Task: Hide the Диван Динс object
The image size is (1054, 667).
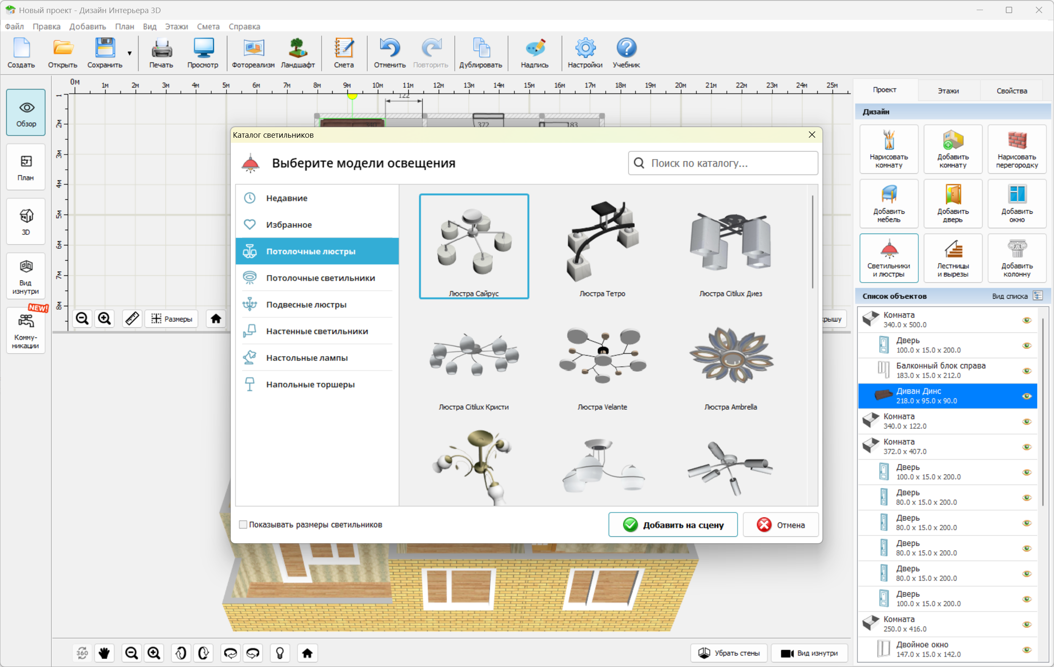Action: click(x=1027, y=396)
